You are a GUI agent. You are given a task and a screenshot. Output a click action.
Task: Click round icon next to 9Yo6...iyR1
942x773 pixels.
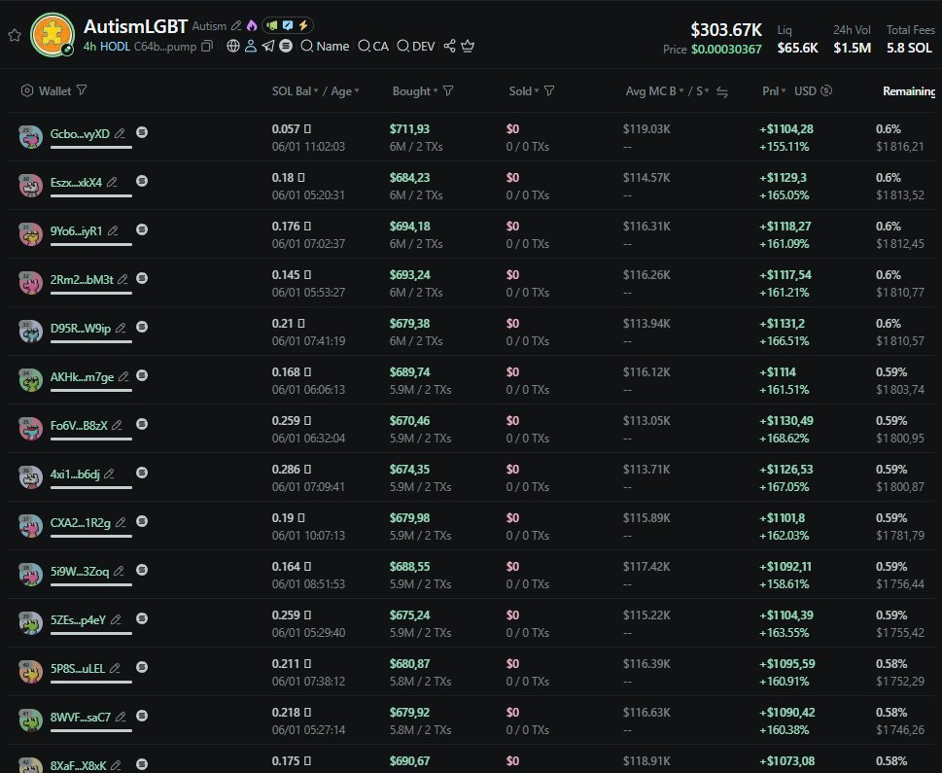[142, 229]
